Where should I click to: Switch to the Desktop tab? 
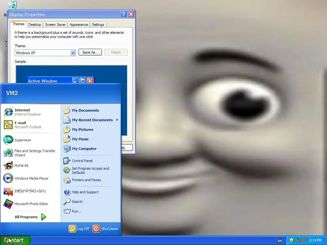pos(34,25)
